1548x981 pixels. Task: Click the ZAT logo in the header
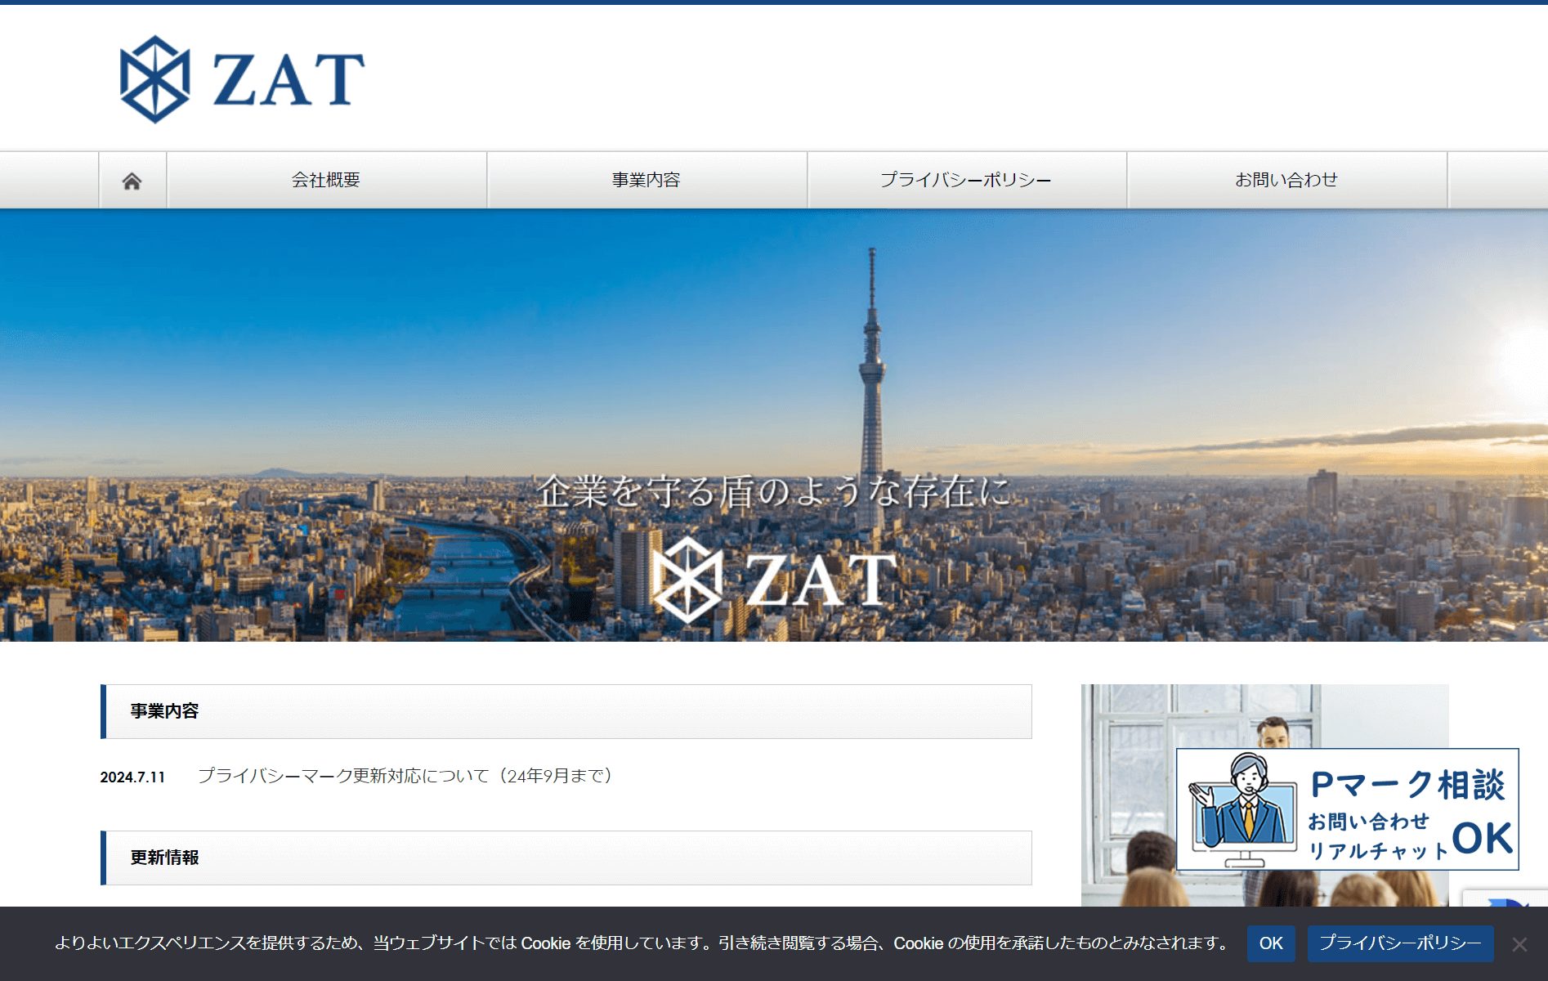click(x=242, y=79)
